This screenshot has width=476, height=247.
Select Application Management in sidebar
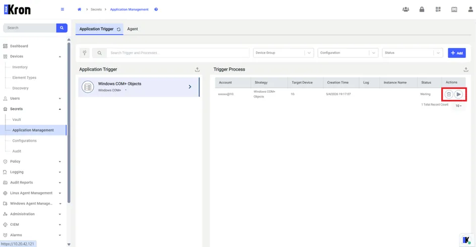(x=33, y=130)
